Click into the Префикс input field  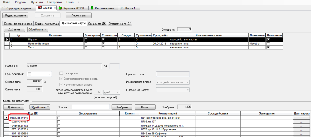point(91,107)
